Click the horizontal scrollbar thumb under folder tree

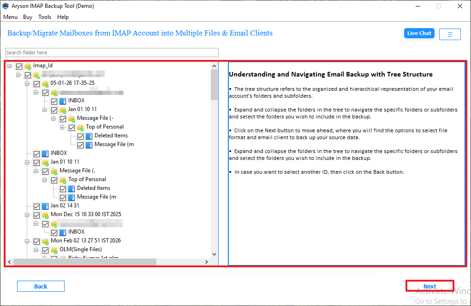point(85,262)
